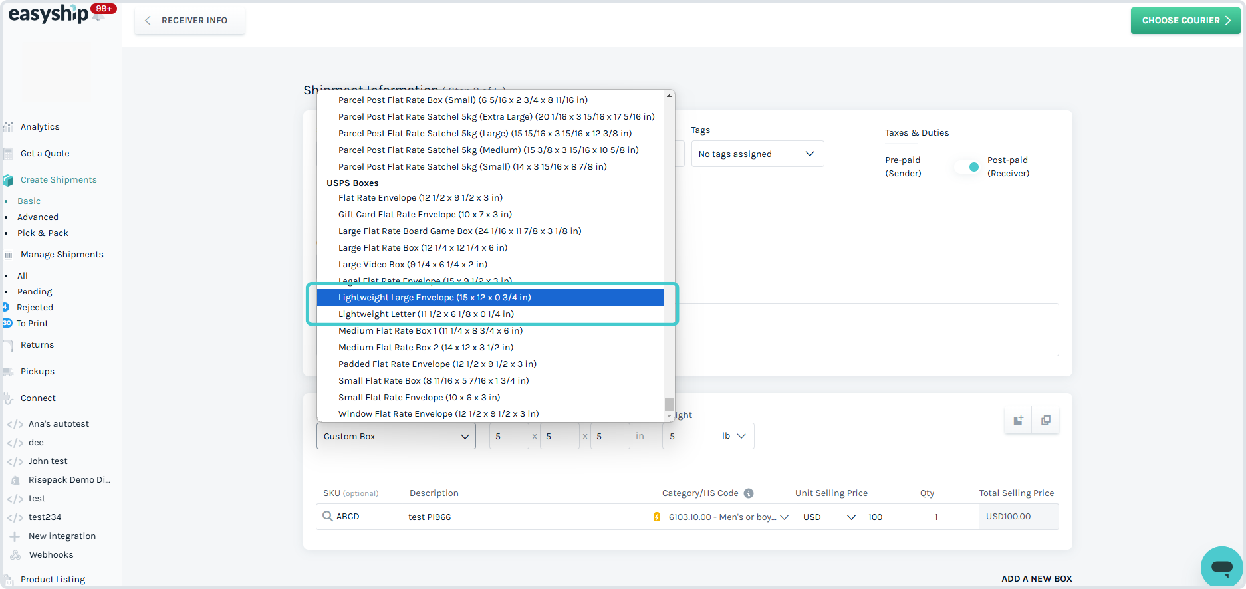Select Medium Flat Rate Box 2 option
Image resolution: width=1246 pixels, height=589 pixels.
tap(490, 347)
